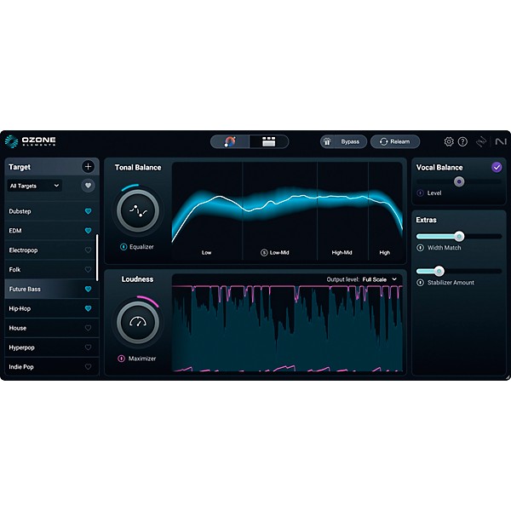Select the Hip-Hop target
511x511 pixels.
pos(51,308)
